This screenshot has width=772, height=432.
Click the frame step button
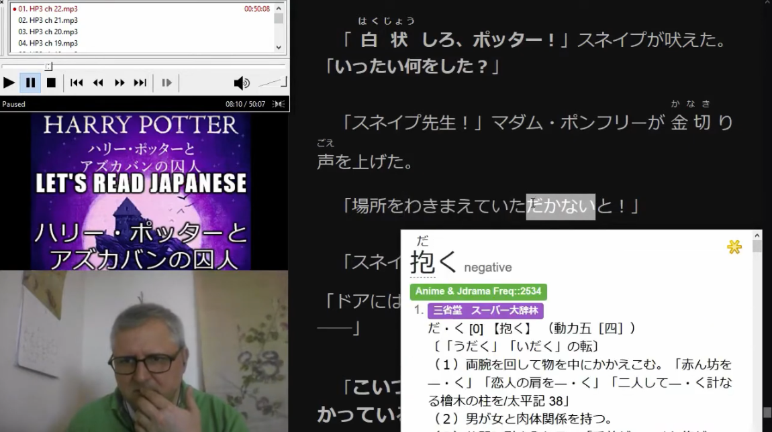(x=166, y=83)
